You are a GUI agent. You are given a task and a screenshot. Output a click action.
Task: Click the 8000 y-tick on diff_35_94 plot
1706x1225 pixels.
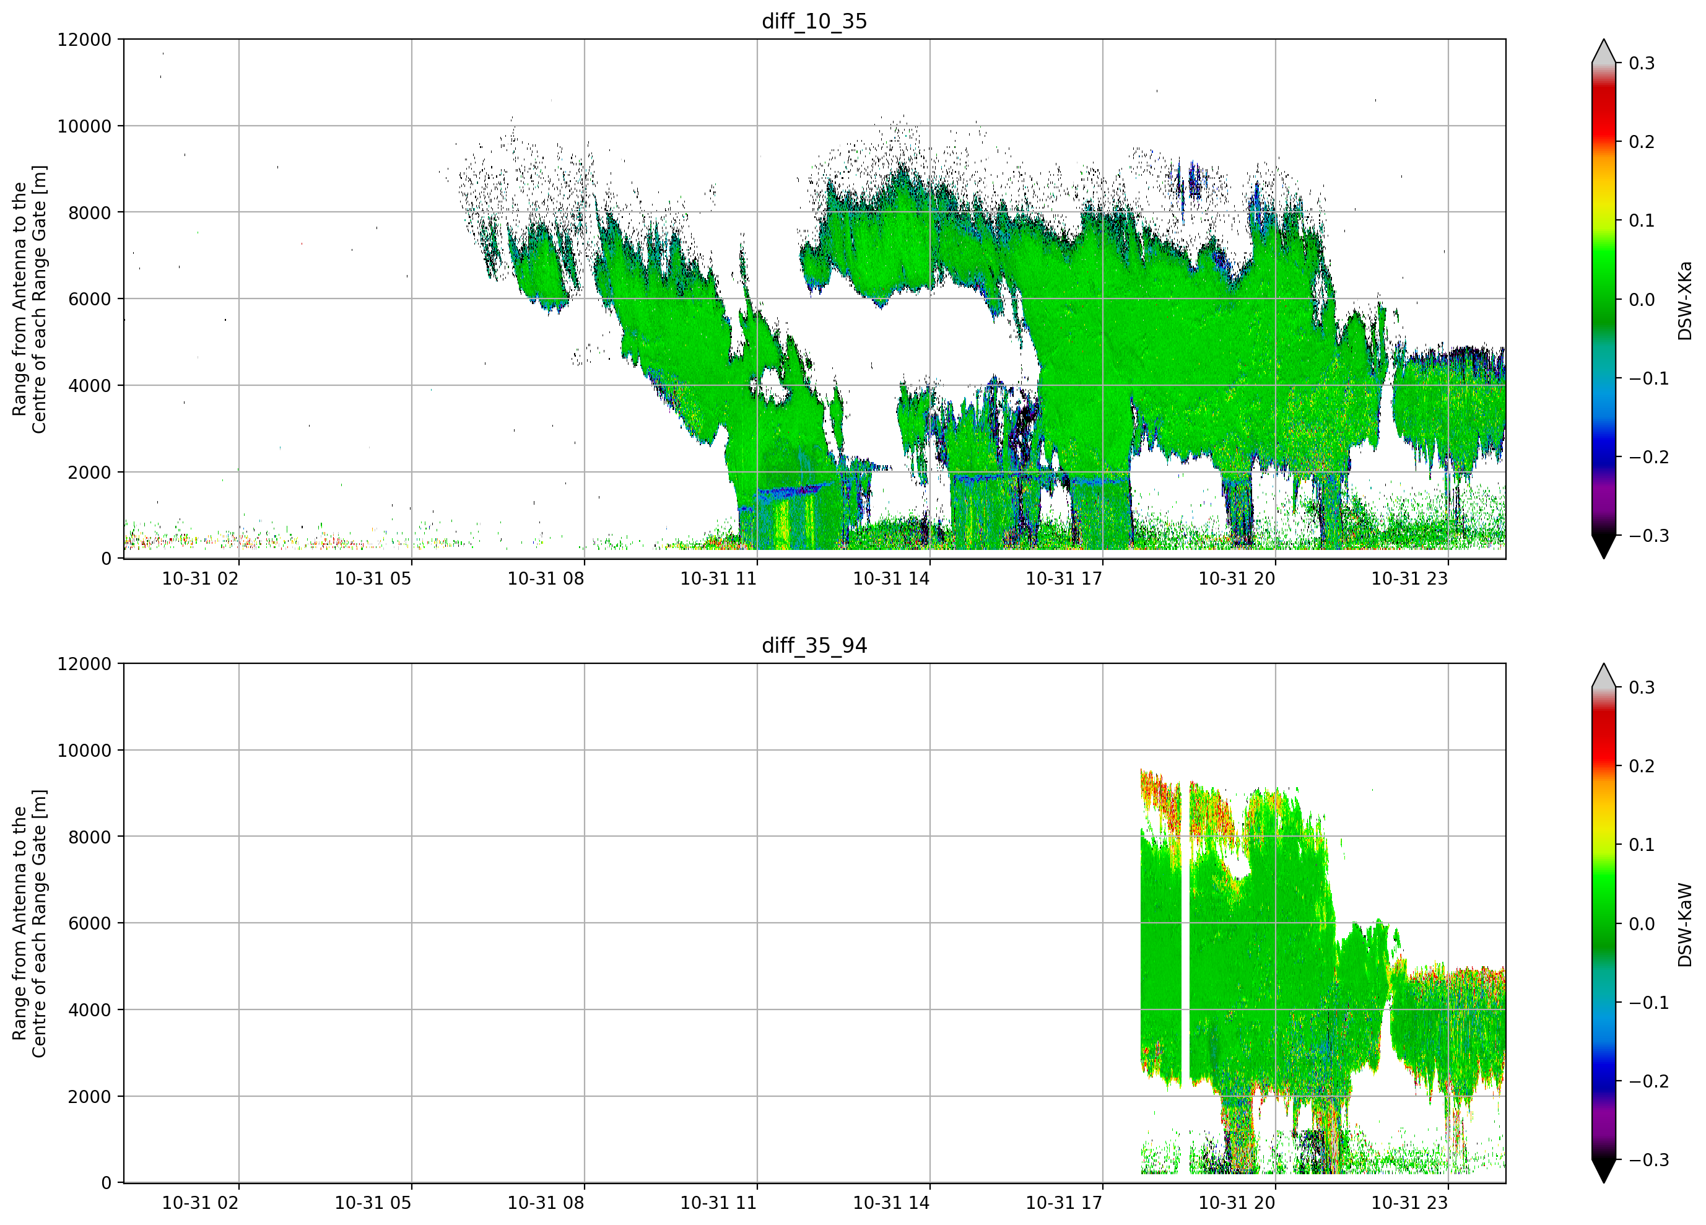[90, 837]
